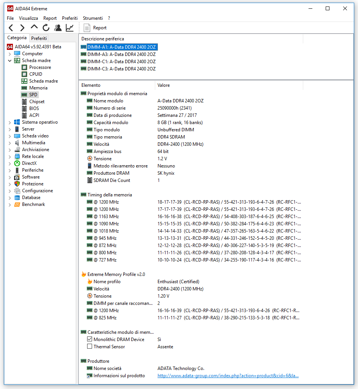
Task: Click the Report document icon in the toolbar
Action: coord(87,28)
